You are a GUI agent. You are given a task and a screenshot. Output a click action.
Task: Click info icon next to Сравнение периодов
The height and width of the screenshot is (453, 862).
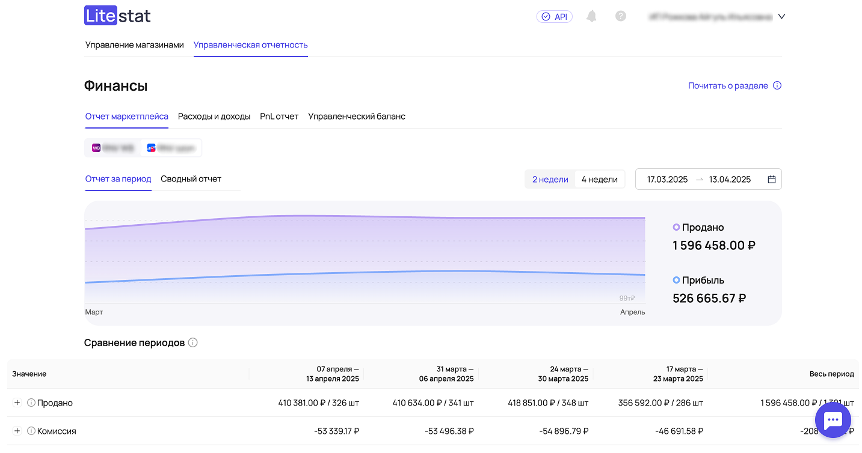pyautogui.click(x=192, y=343)
